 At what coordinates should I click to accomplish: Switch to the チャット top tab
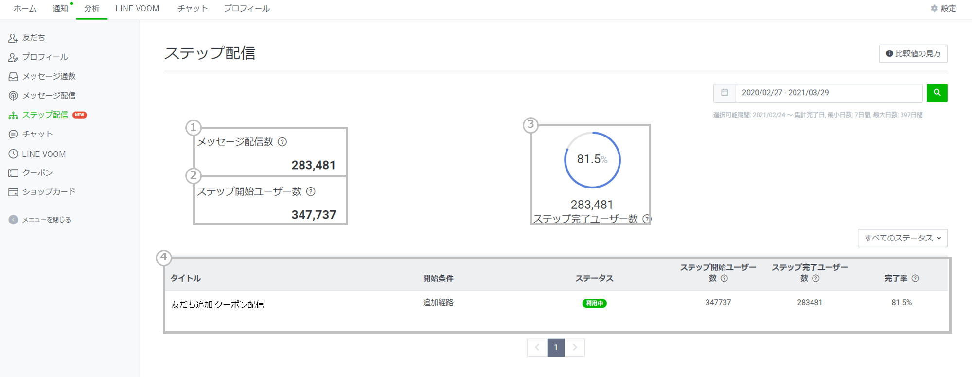point(193,8)
